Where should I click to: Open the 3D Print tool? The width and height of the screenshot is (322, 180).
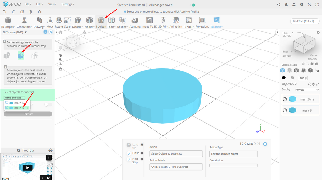coord(163,23)
